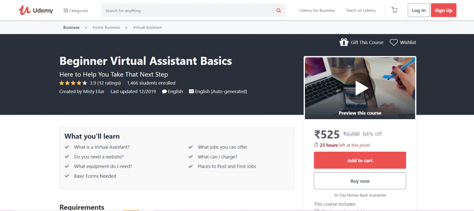Image resolution: width=474 pixels, height=211 pixels.
Task: Click the struck-through ₹3,200 price
Action: [x=351, y=134]
